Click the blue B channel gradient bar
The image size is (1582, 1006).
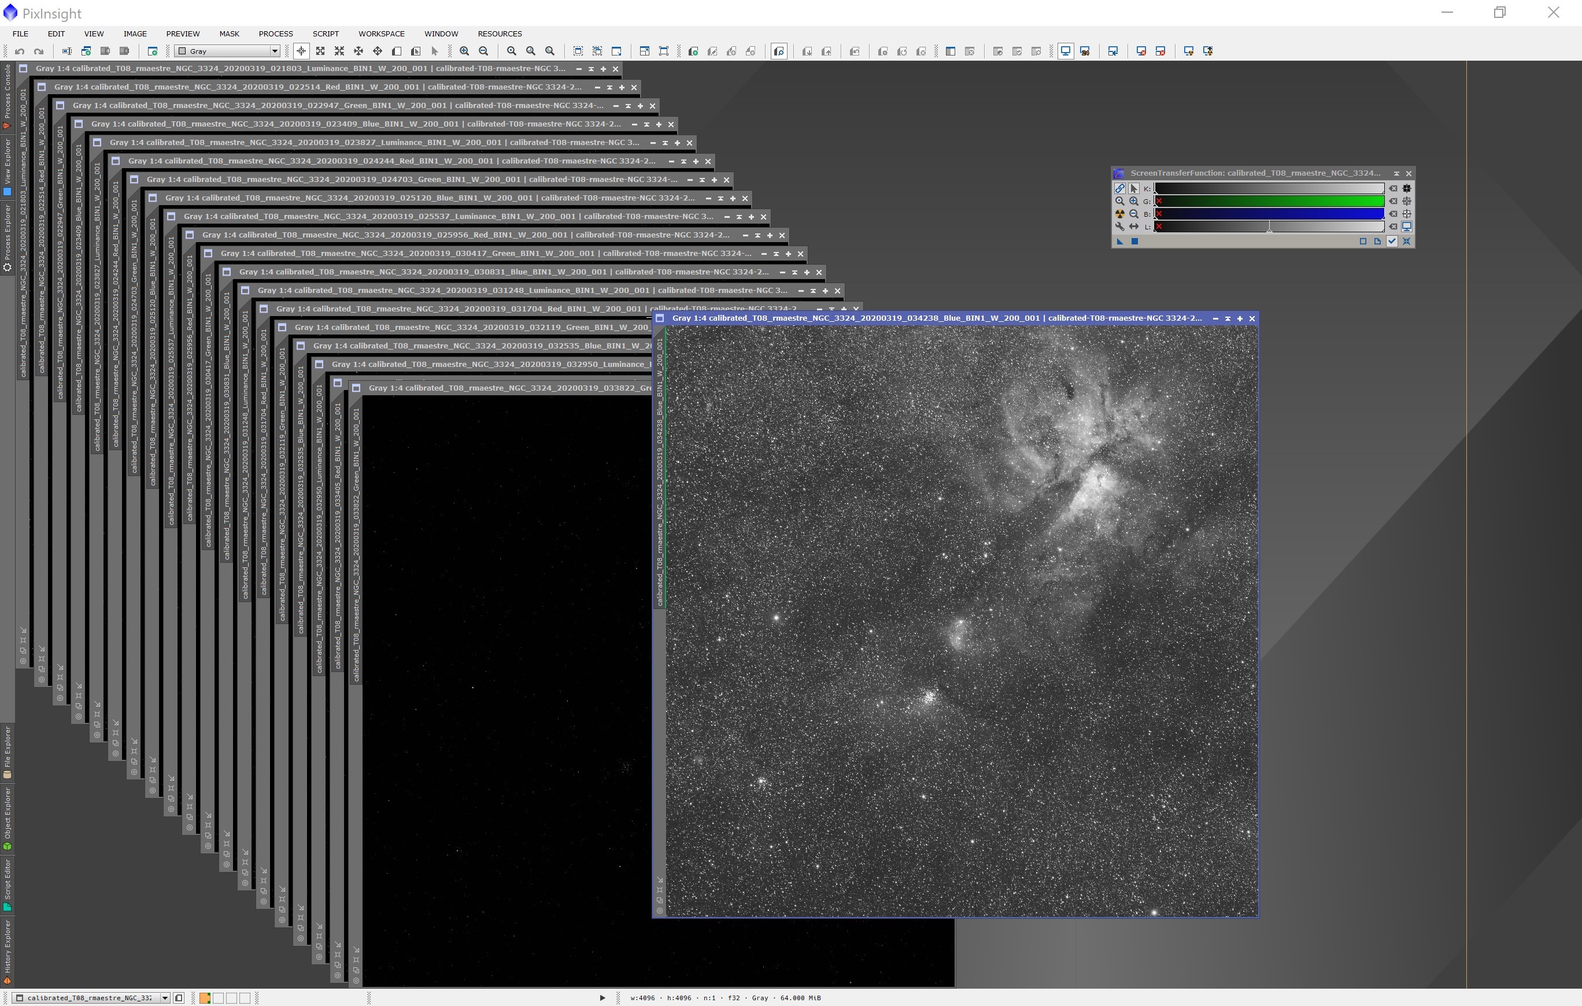1269,214
